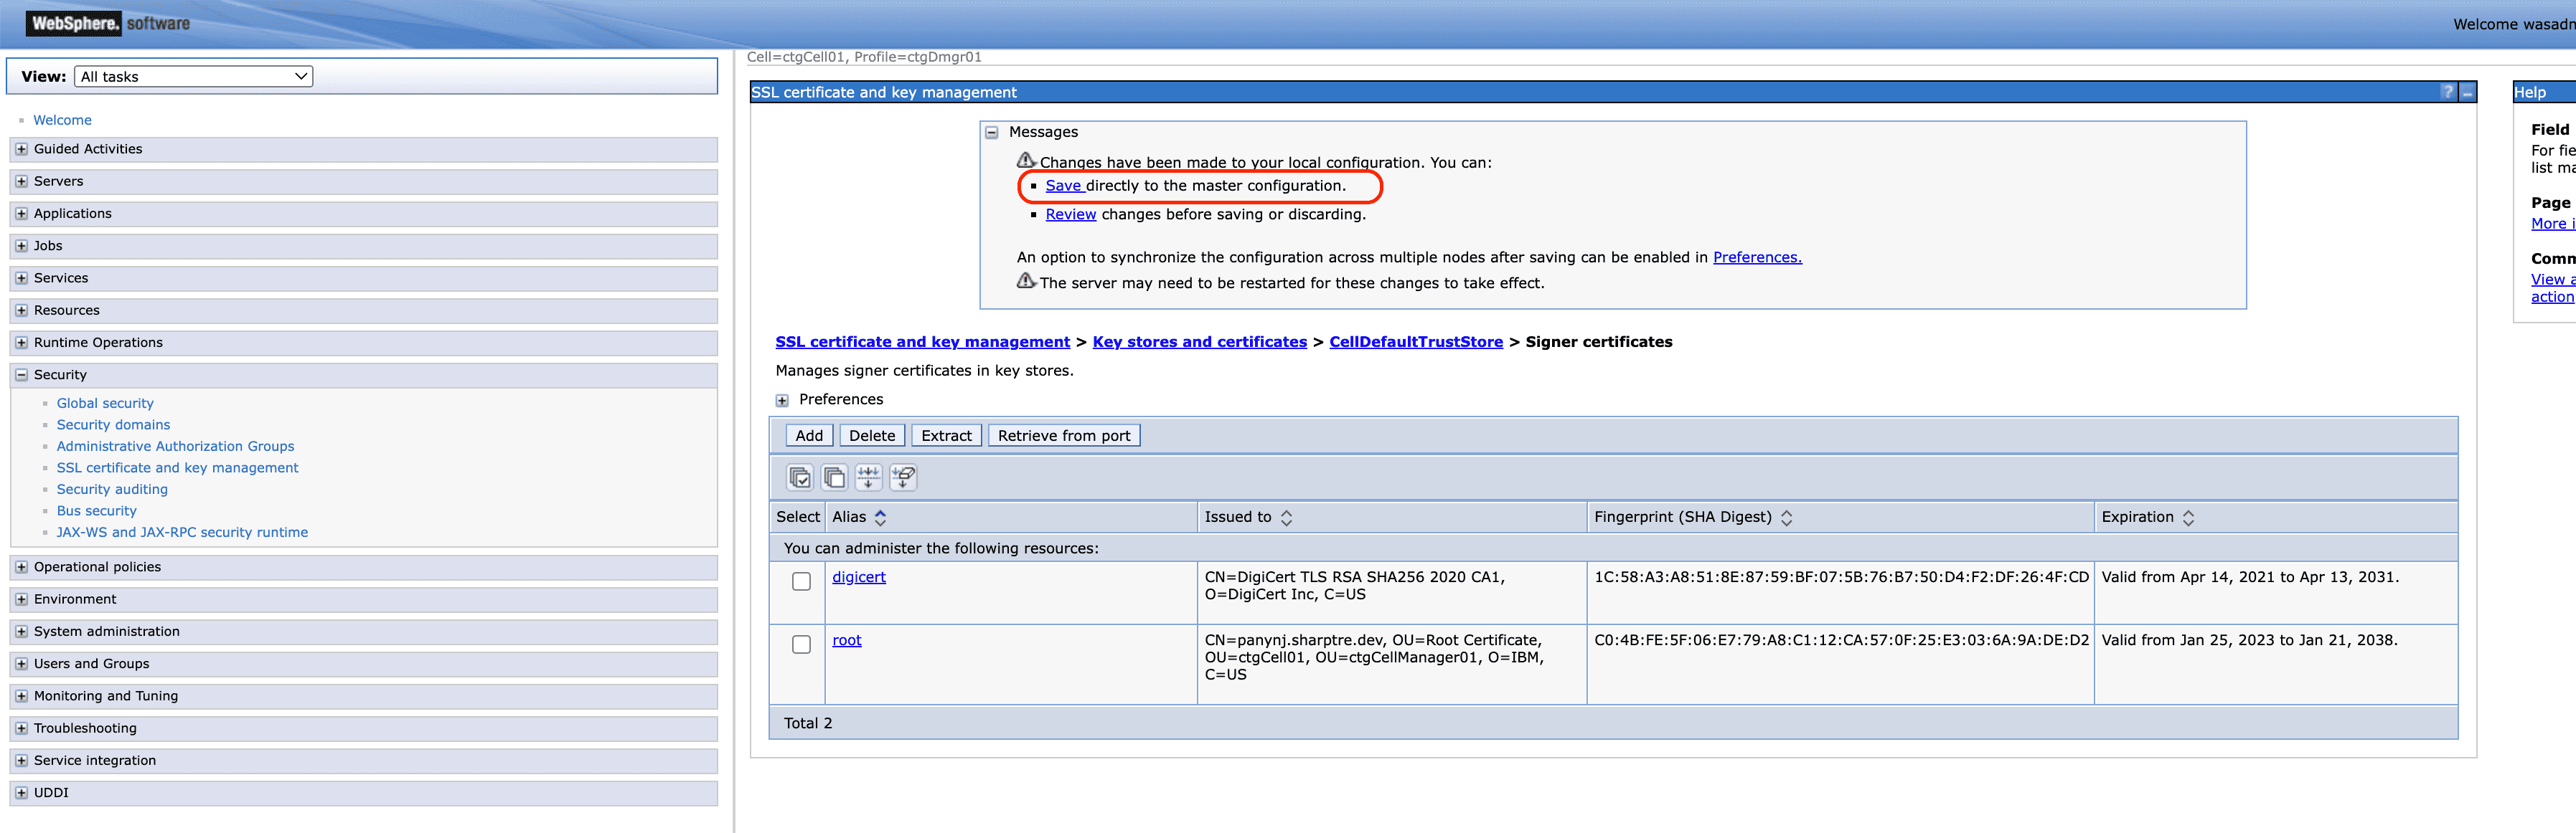2576x833 pixels.
Task: Click Review changes link
Action: pyautogui.click(x=1071, y=215)
